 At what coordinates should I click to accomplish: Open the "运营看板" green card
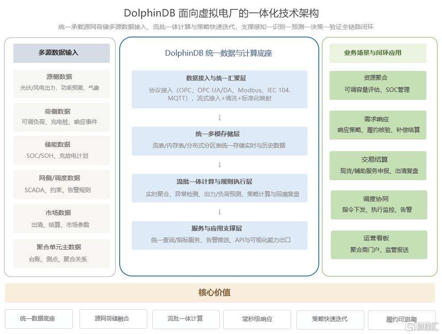[379, 245]
